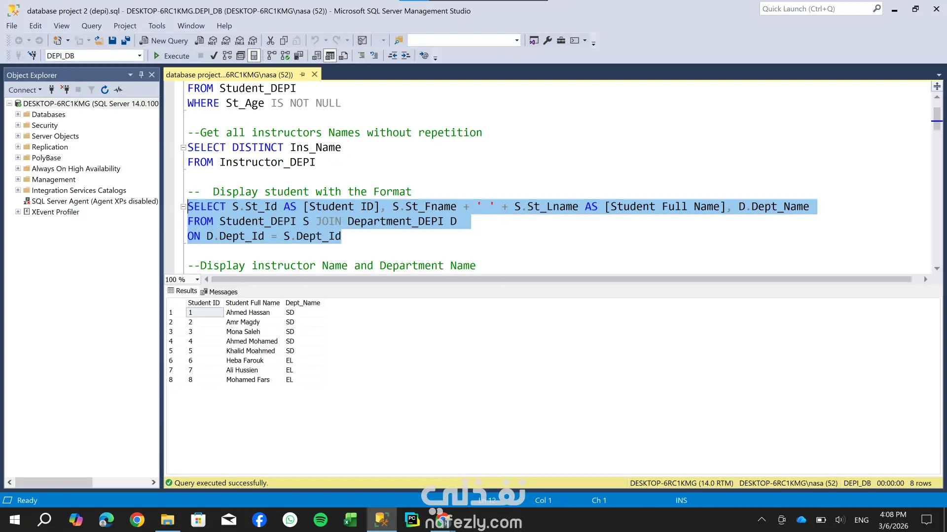
Task: Expand the Databases tree node
Action: [18, 114]
